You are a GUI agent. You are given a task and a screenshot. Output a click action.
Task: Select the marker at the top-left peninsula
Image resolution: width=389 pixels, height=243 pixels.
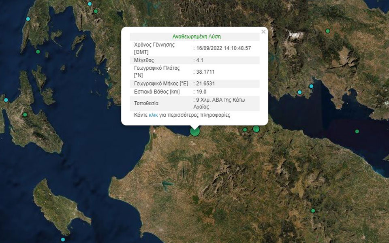(x=28, y=18)
